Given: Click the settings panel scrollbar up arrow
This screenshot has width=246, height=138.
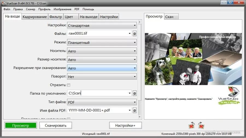Looking at the screenshot, I should pyautogui.click(x=139, y=22).
